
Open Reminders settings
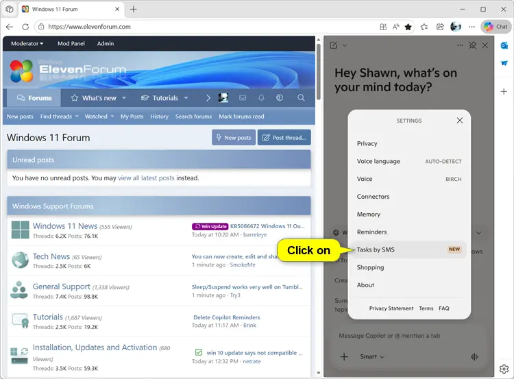point(408,232)
